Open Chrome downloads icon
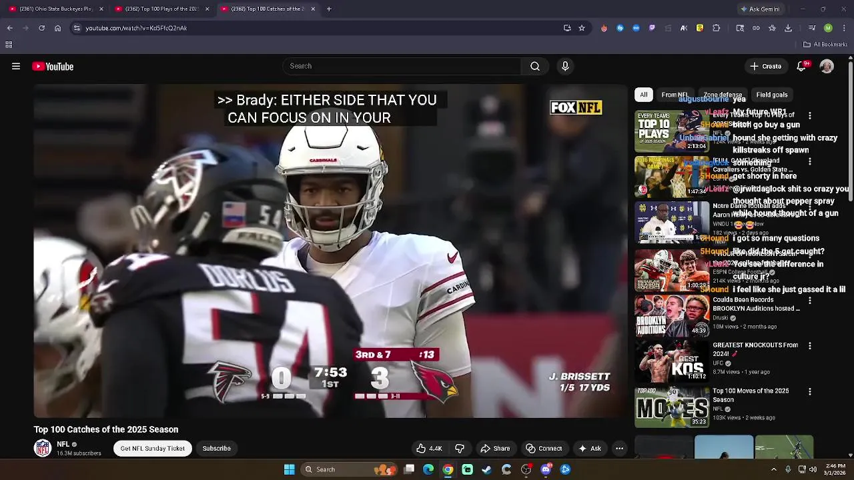 [x=788, y=28]
